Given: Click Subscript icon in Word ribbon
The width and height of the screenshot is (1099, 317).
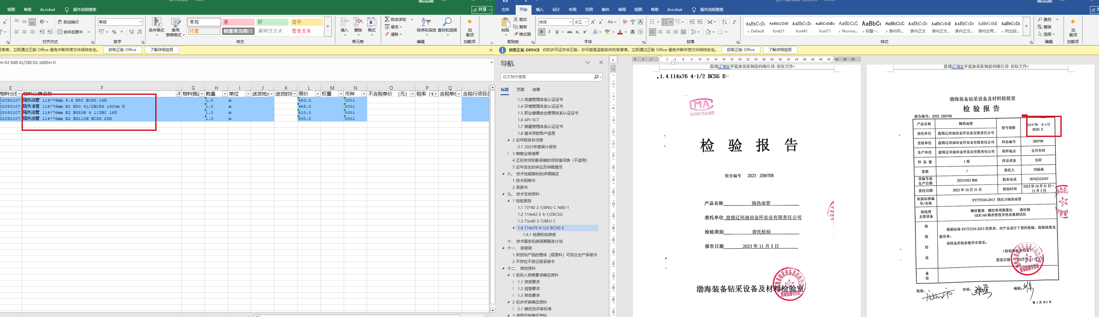Looking at the screenshot, I should (577, 32).
